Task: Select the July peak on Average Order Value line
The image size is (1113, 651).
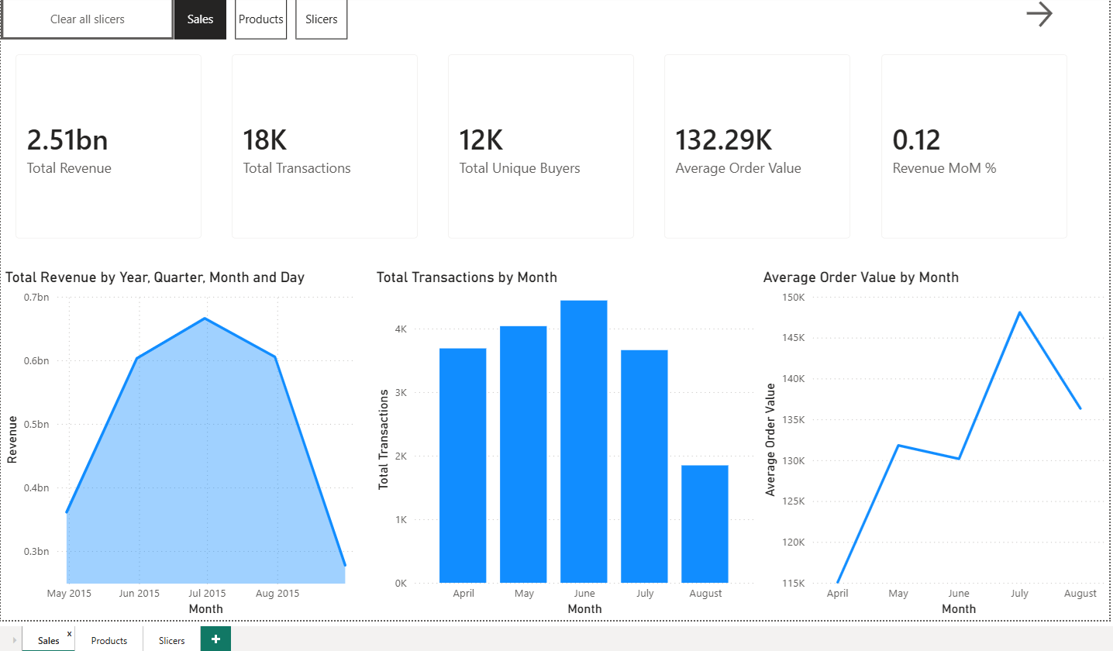Action: (x=1019, y=312)
